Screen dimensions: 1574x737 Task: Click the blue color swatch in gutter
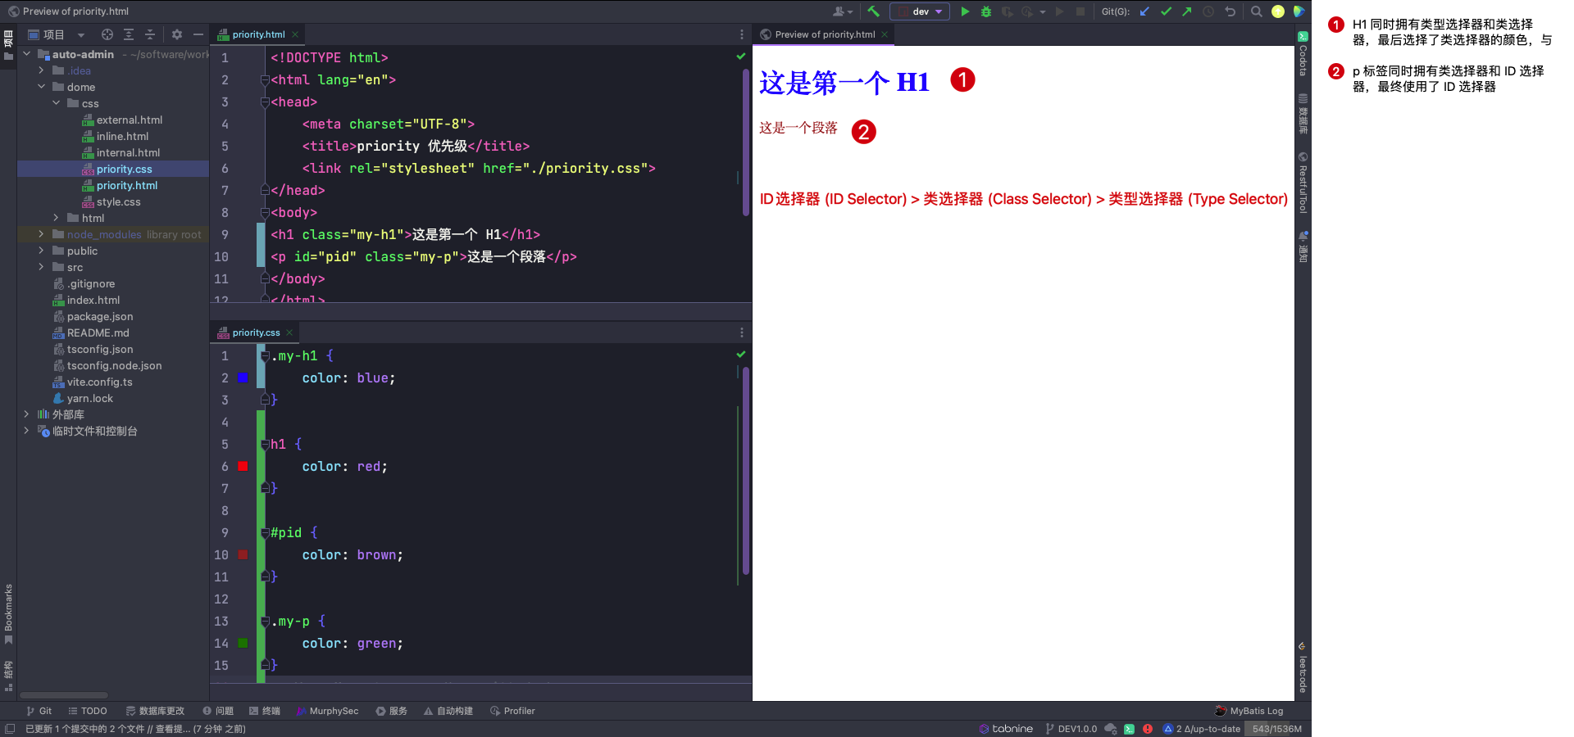click(x=243, y=378)
